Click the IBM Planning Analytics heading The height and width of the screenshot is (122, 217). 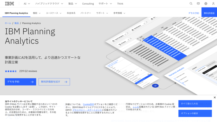point(30,36)
